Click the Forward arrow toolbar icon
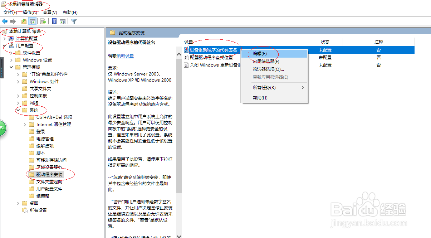Image resolution: width=431 pixels, height=238 pixels. pos(13,21)
